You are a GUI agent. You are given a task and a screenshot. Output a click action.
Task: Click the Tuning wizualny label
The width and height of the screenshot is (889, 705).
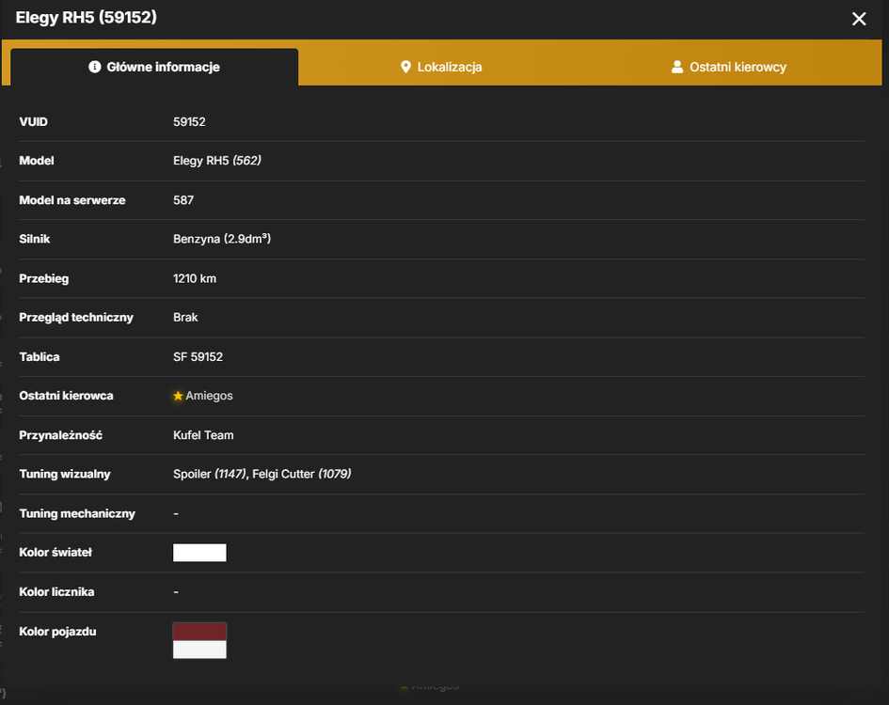(x=65, y=474)
